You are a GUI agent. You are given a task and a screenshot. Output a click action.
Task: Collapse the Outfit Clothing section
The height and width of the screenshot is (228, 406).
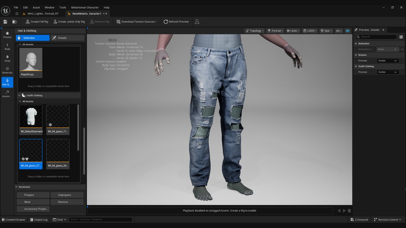pos(19,95)
